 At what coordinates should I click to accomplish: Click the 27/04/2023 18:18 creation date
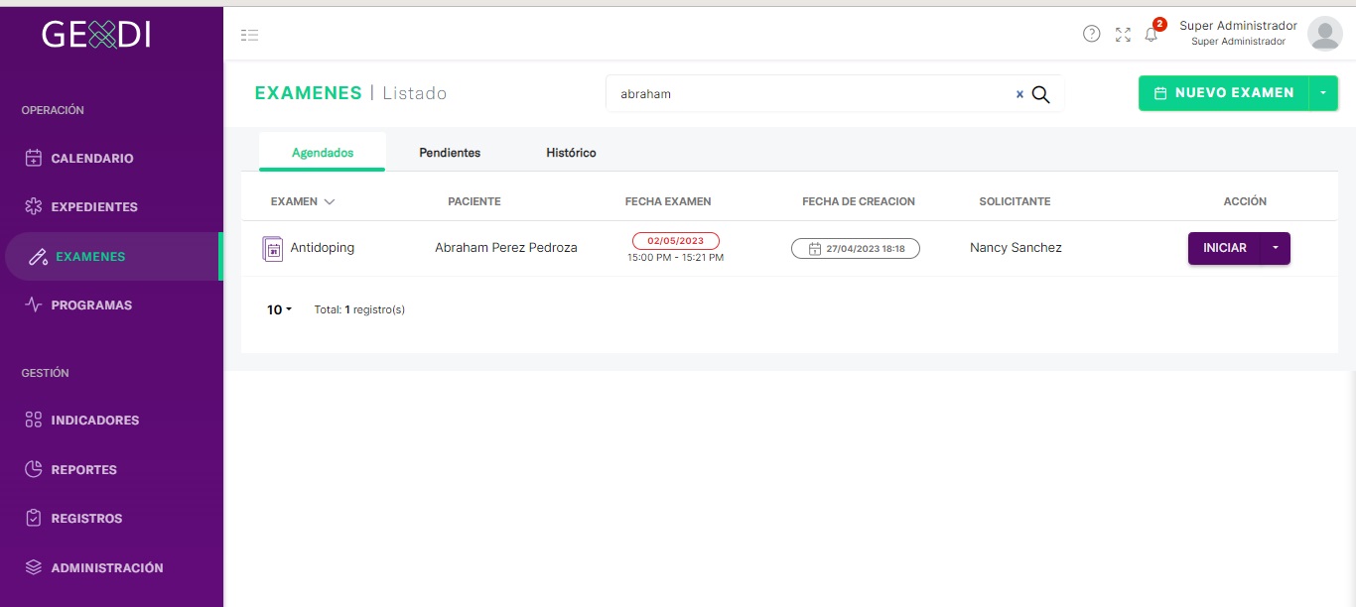856,249
